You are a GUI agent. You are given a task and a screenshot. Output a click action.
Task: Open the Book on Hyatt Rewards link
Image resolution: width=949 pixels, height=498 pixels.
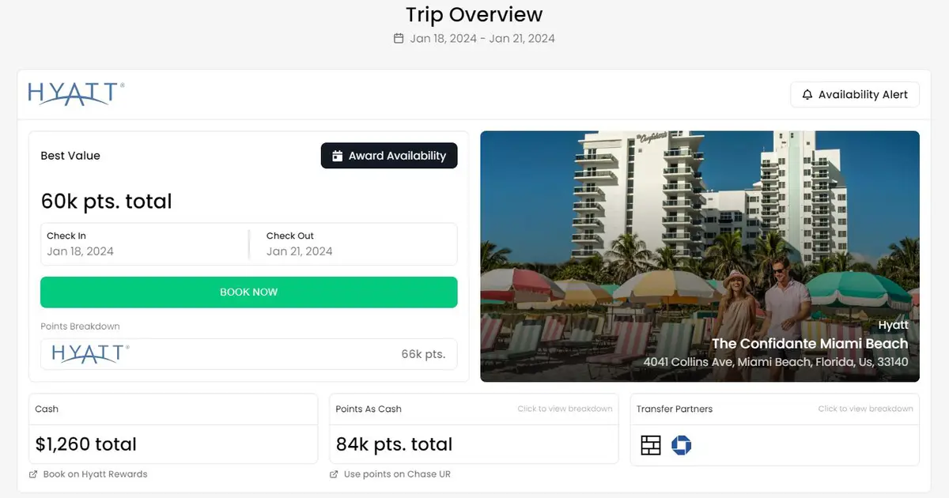pyautogui.click(x=95, y=474)
